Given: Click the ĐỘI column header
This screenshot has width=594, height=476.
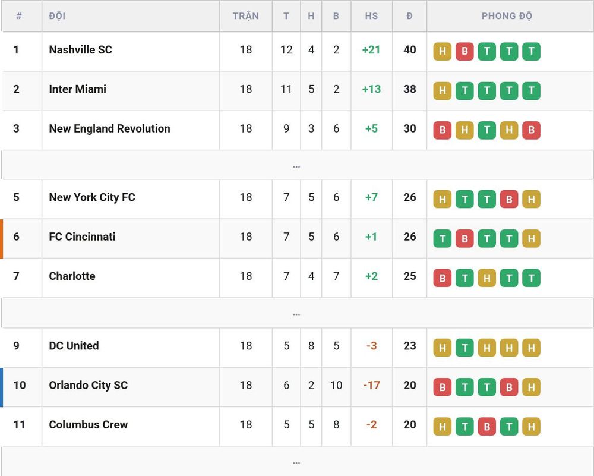Looking at the screenshot, I should 57,16.
